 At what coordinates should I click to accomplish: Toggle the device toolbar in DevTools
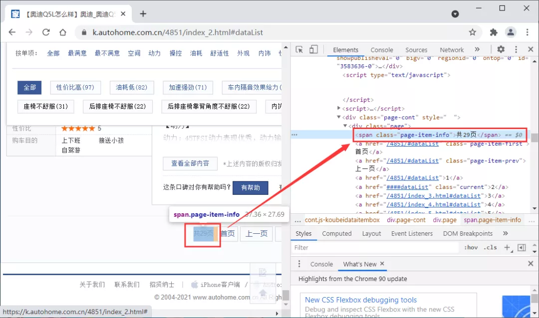pyautogui.click(x=313, y=49)
